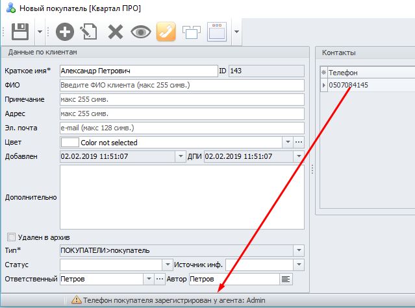415x308 pixels.
Task: Click the 'ФИО' input field
Action: [x=181, y=85]
